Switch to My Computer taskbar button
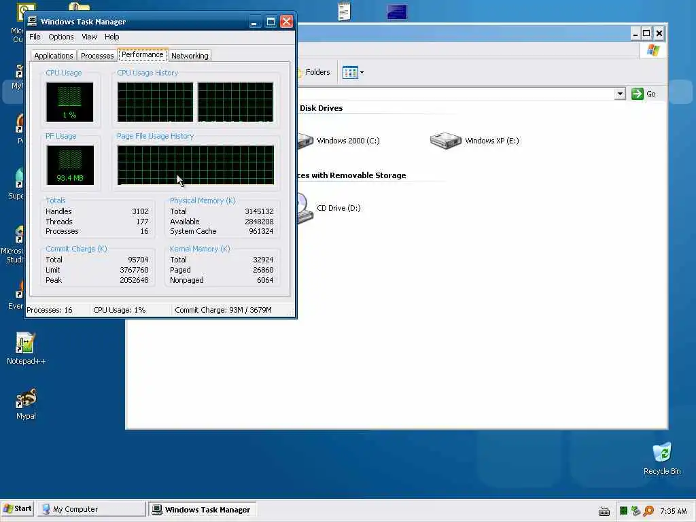The height and width of the screenshot is (522, 696). pyautogui.click(x=91, y=509)
